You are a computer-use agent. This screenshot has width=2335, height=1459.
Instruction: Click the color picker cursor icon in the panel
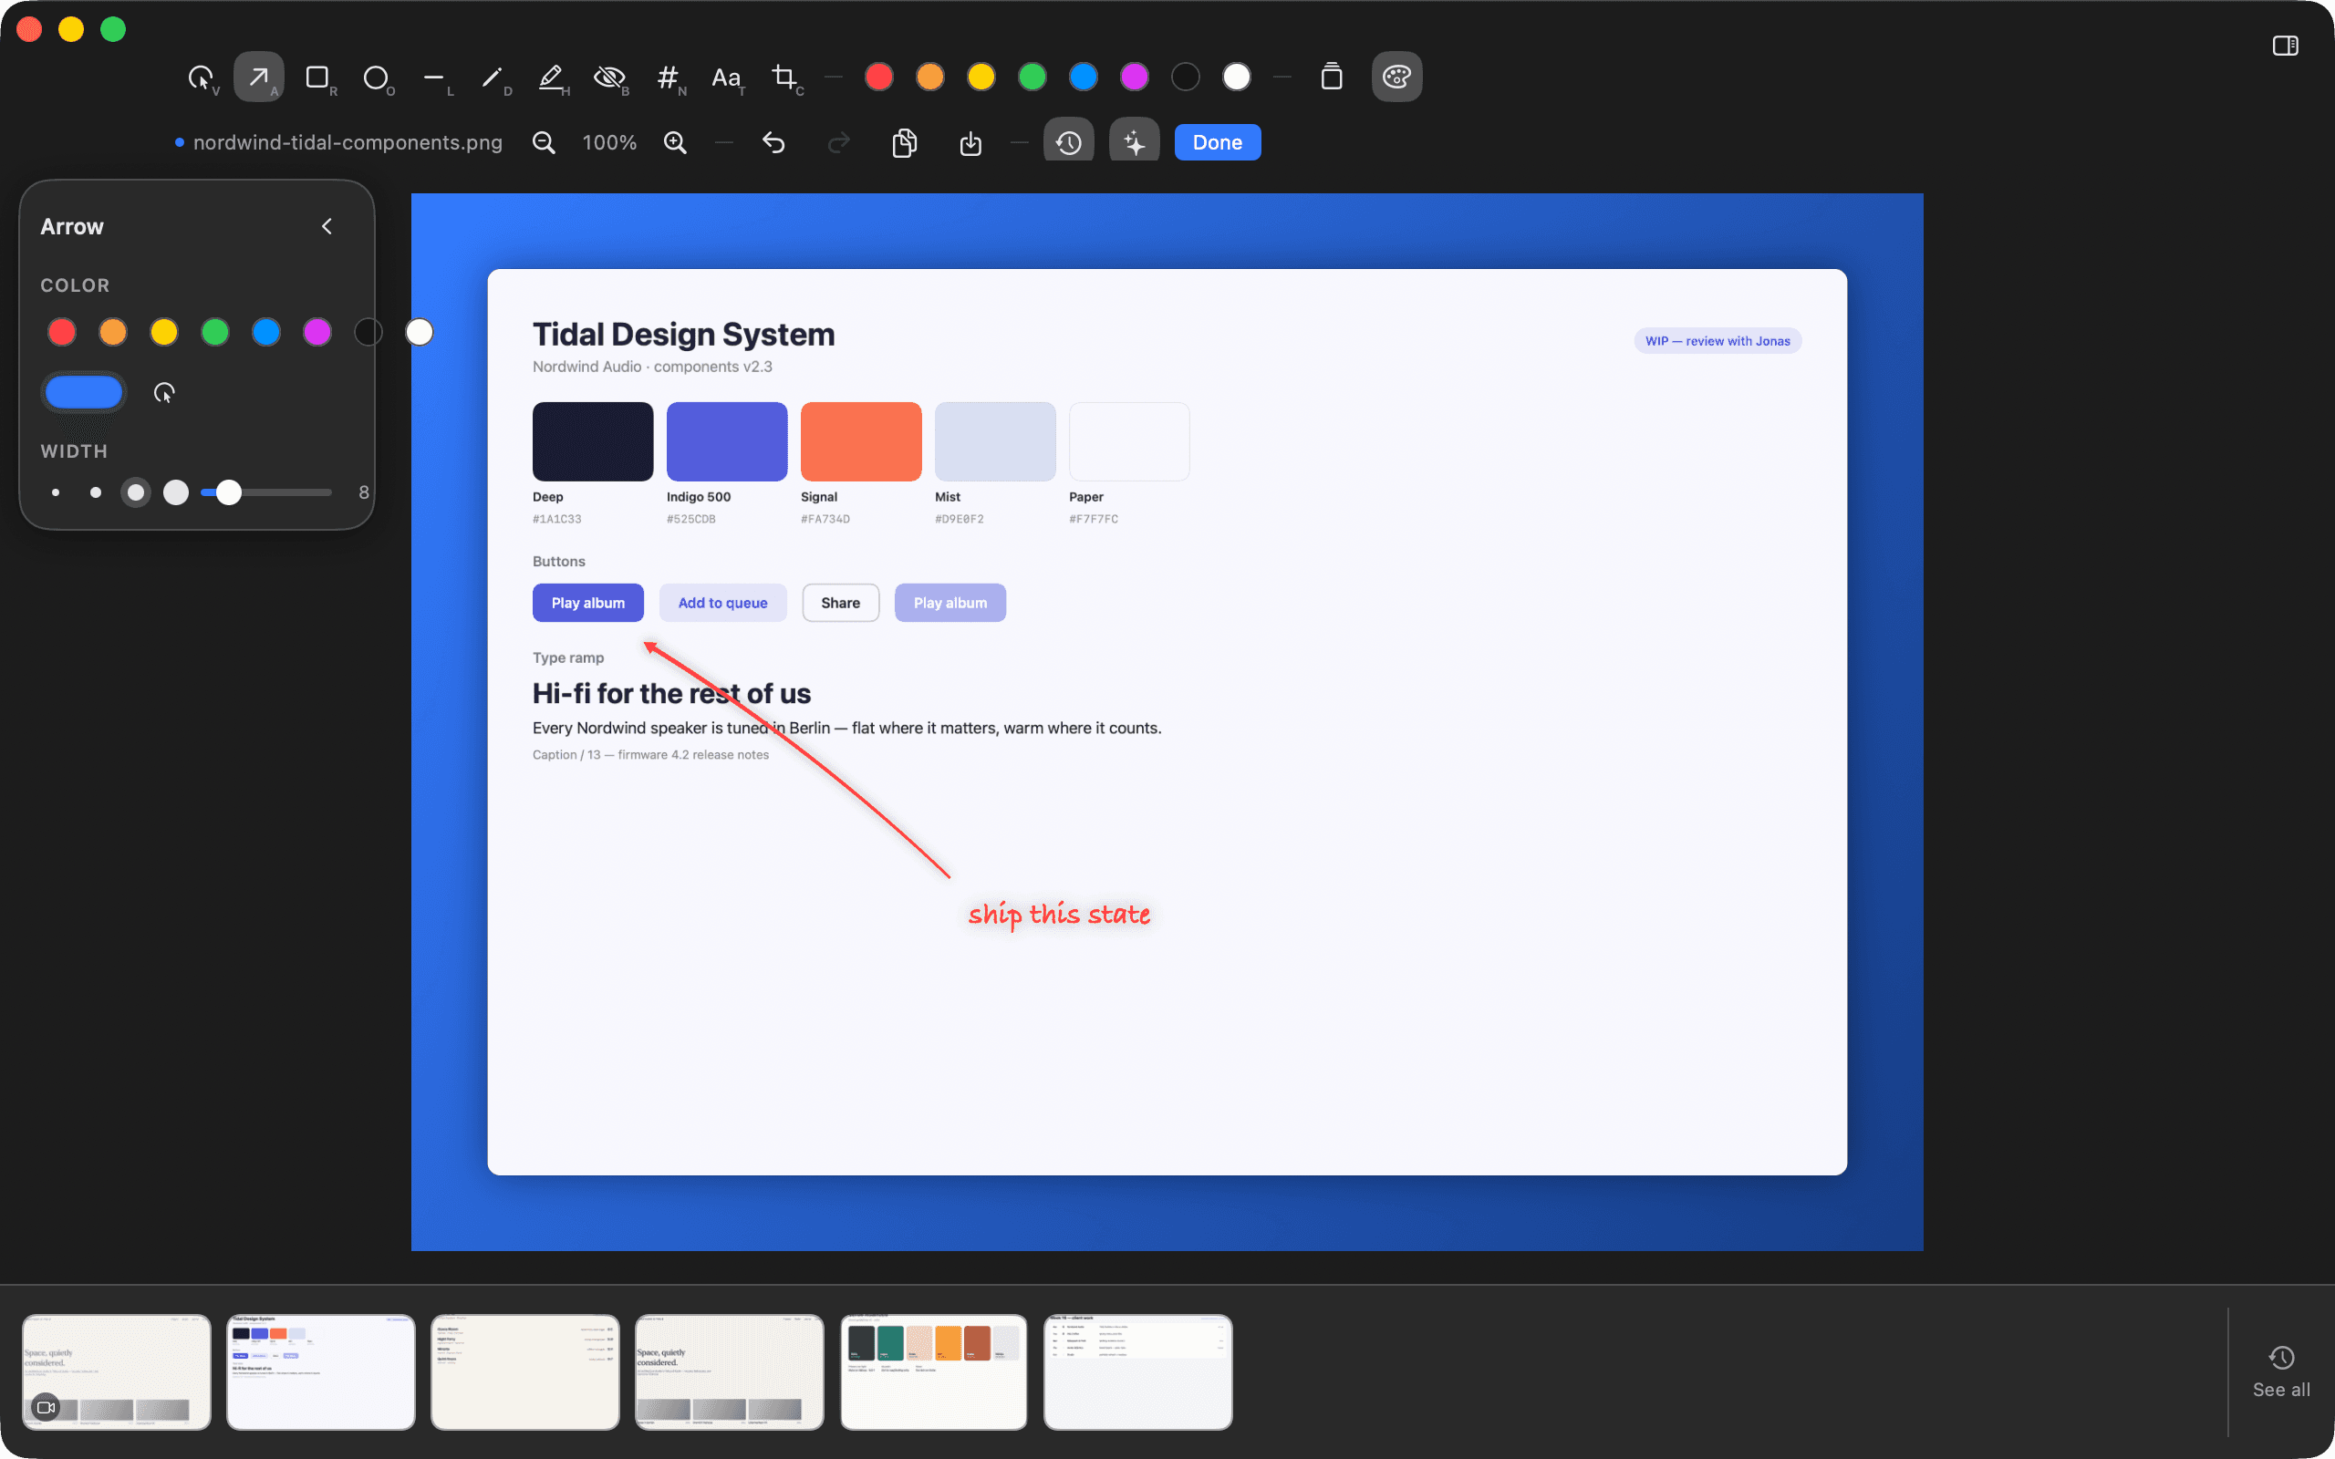(x=164, y=393)
